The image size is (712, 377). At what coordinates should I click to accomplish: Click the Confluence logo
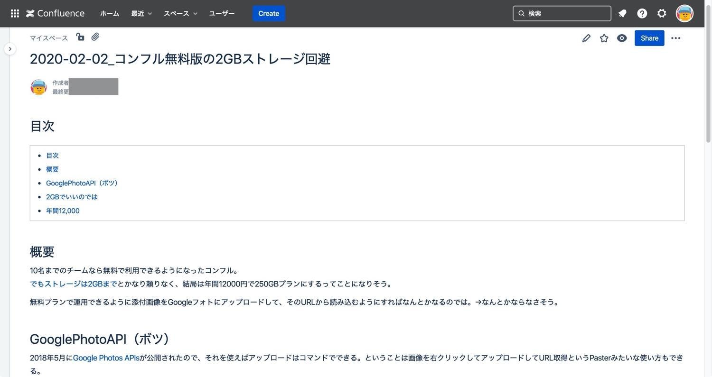pos(55,13)
